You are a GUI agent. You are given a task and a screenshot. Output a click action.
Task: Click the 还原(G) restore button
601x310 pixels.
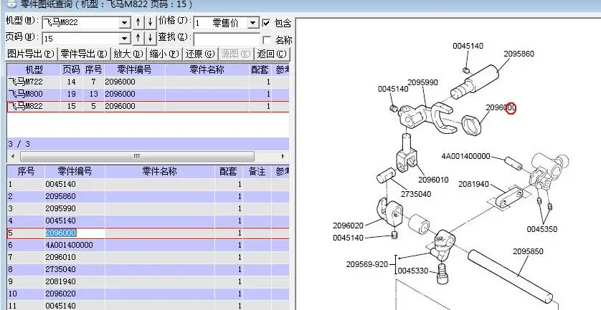pos(199,54)
